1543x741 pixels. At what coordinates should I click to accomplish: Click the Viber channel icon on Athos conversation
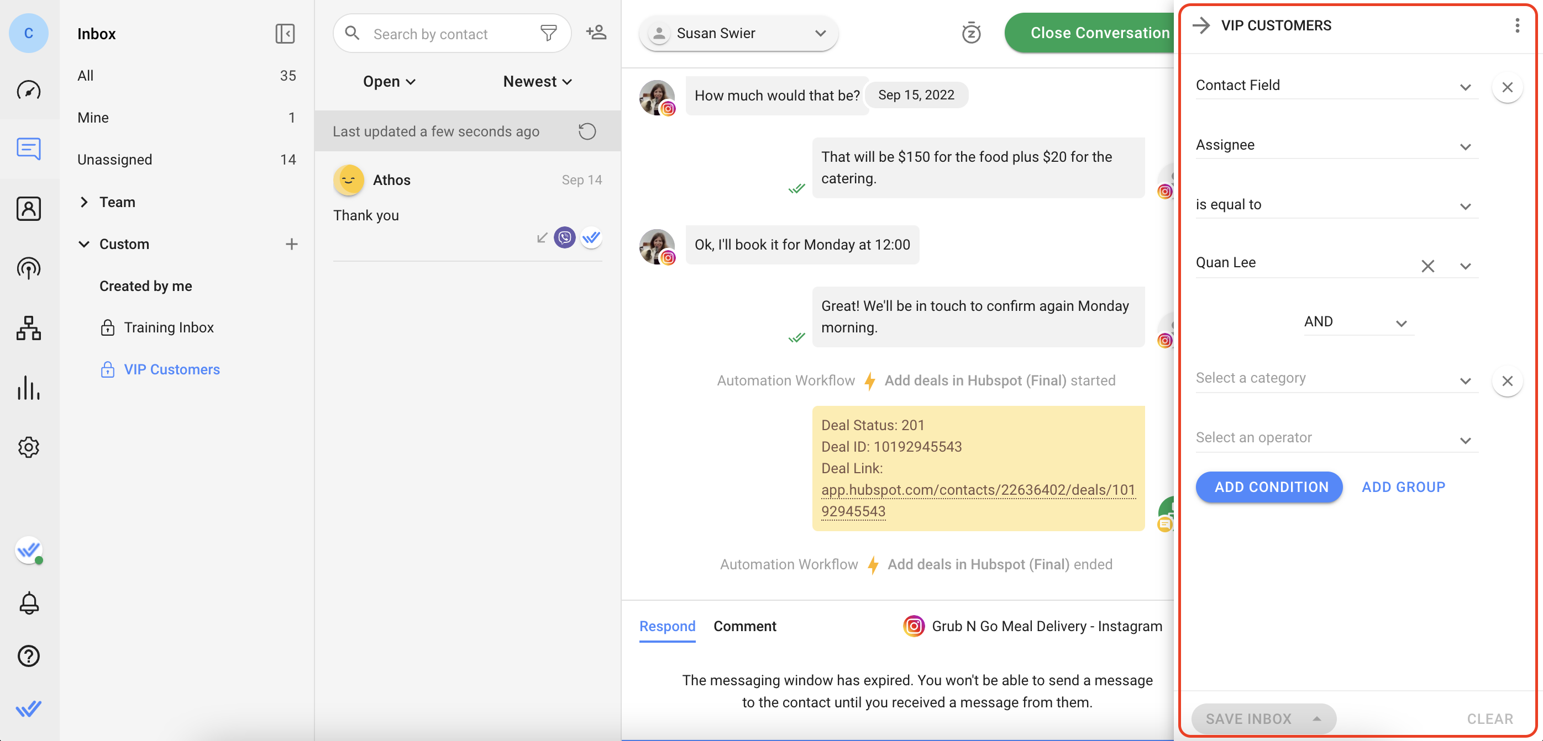pos(565,237)
